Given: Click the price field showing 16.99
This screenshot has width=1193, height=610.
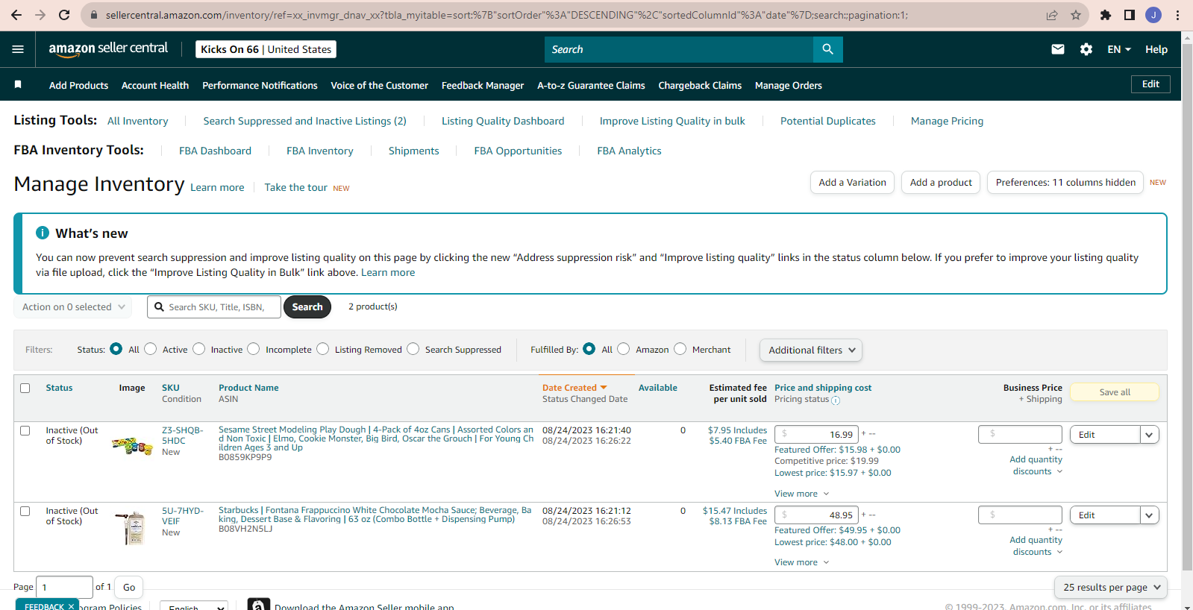Looking at the screenshot, I should 817,434.
